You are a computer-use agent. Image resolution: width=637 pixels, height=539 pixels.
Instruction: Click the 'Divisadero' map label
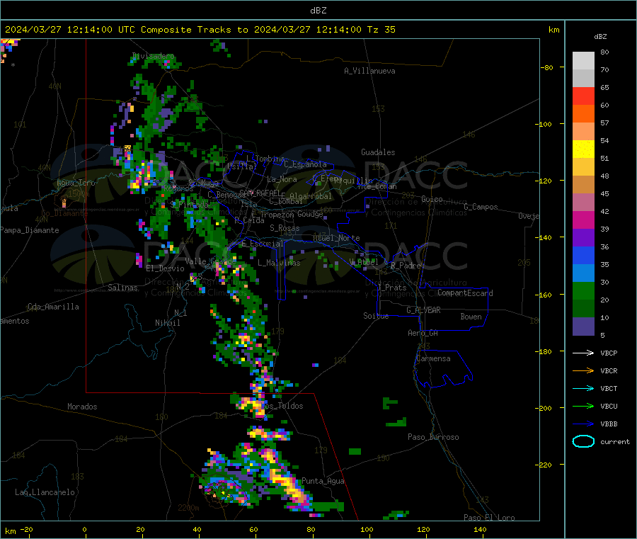(154, 56)
